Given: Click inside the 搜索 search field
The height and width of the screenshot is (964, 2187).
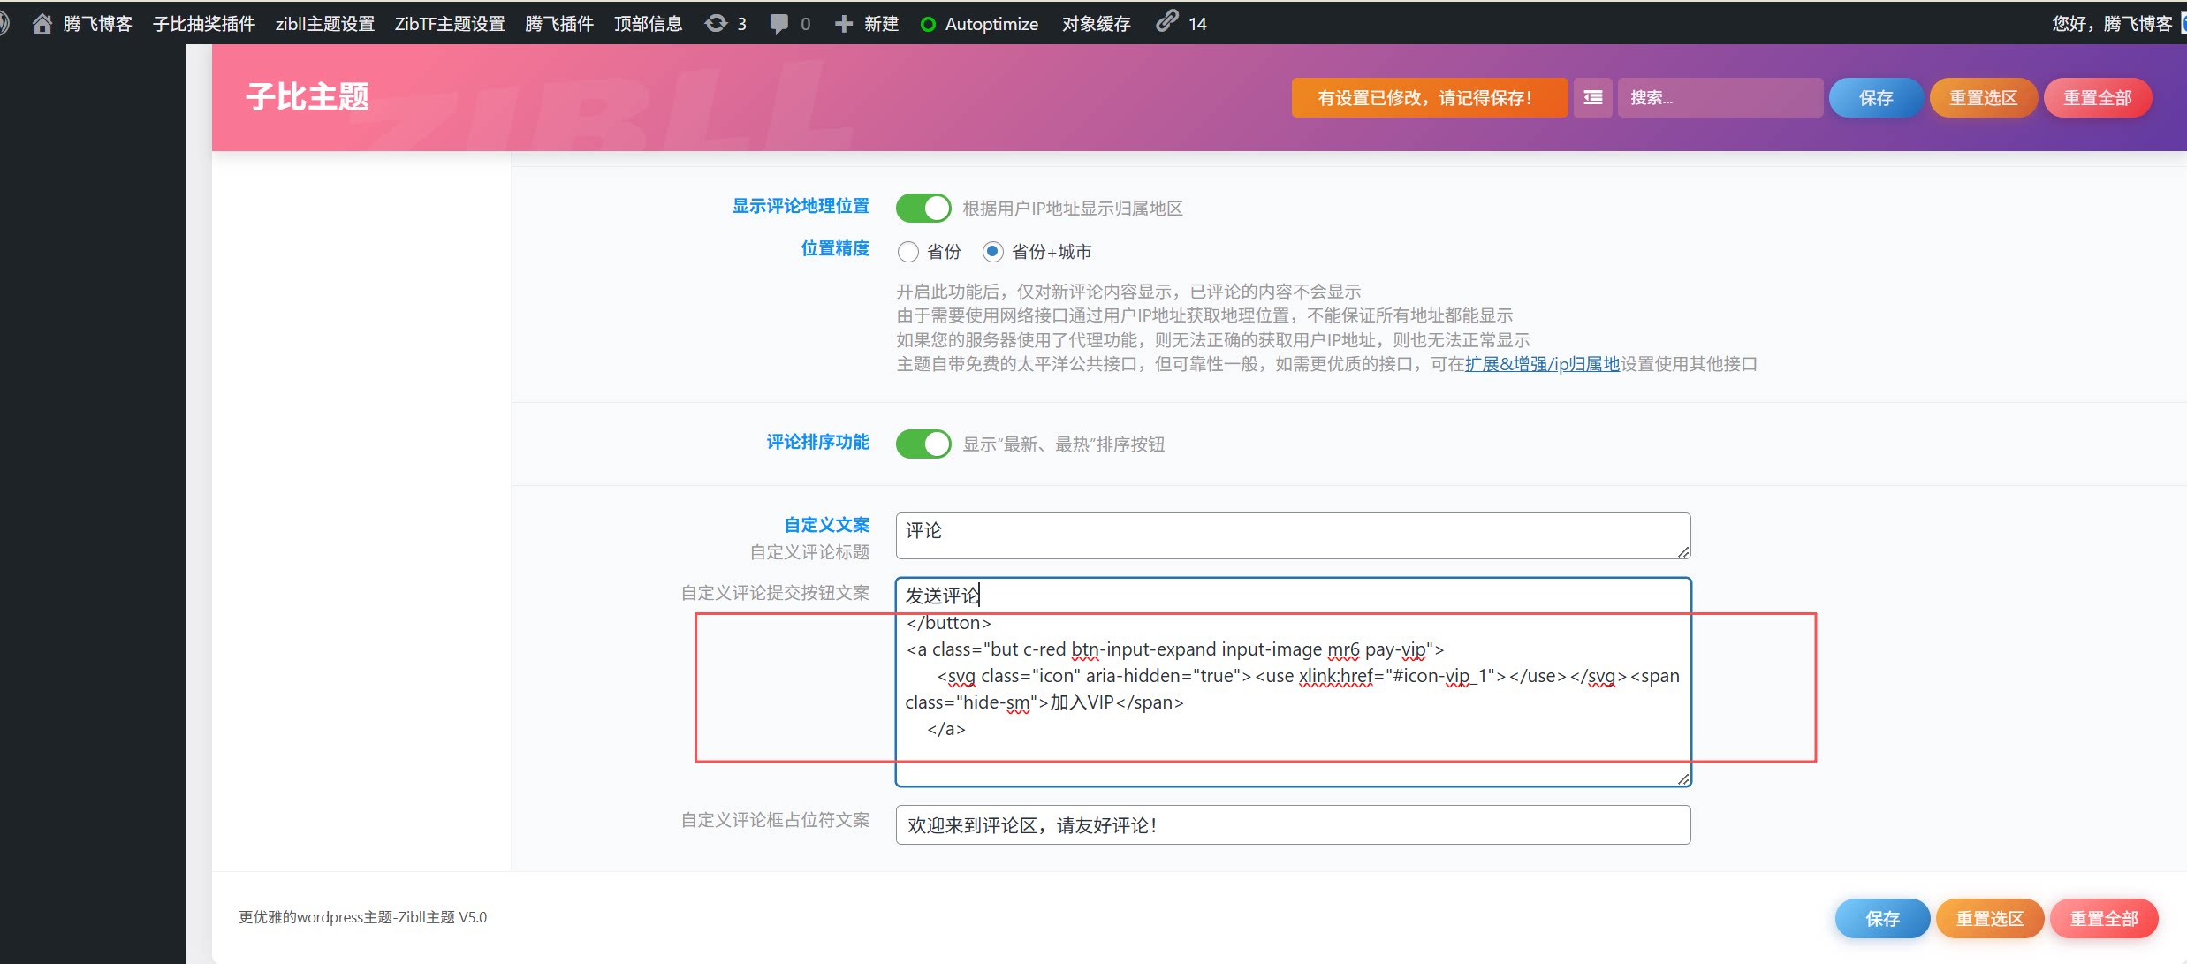Looking at the screenshot, I should coord(1720,97).
